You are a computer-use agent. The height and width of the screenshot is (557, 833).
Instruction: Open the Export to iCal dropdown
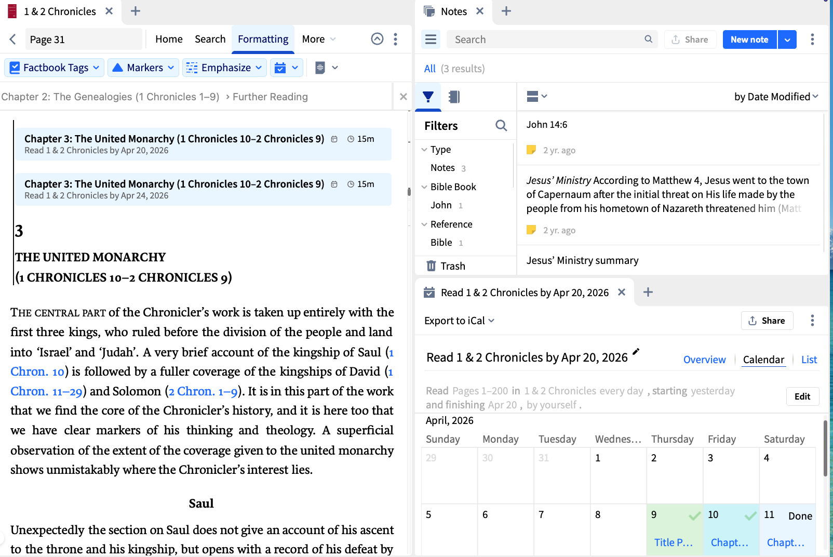[459, 321]
